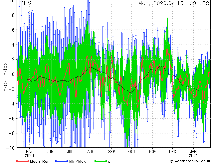Click the green sigma legend line

pos(101,161)
